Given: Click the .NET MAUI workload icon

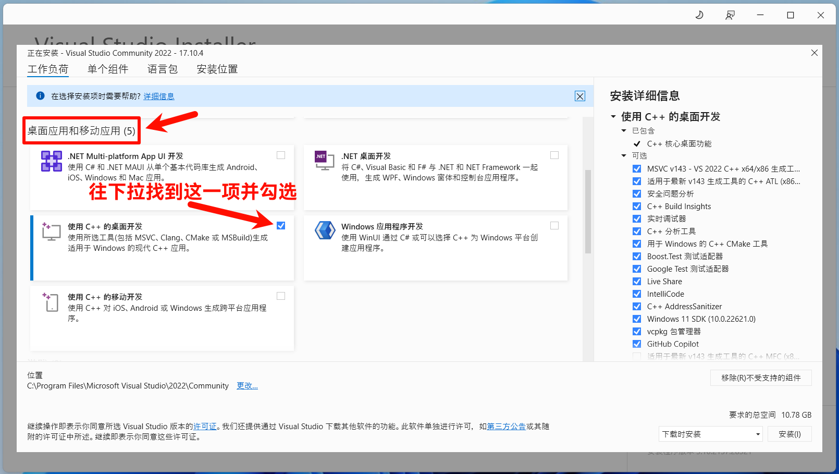Looking at the screenshot, I should pos(51,161).
